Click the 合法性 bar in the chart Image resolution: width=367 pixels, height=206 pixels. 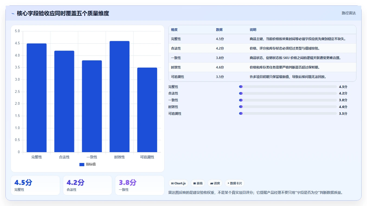tap(64, 101)
